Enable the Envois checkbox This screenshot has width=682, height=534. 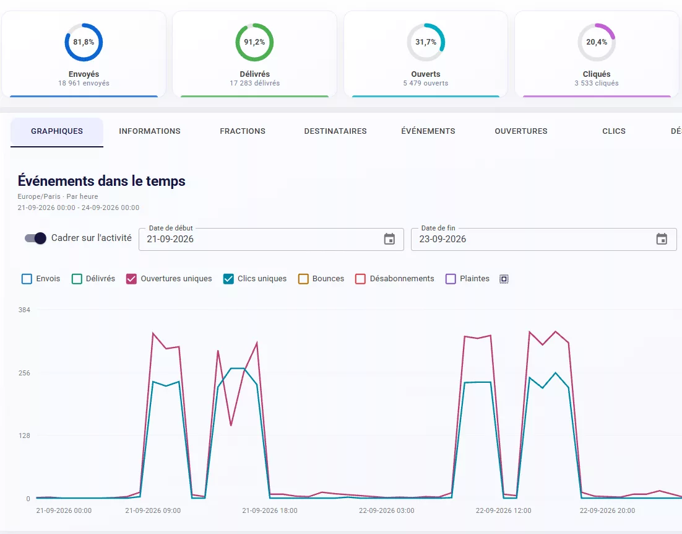click(x=27, y=279)
